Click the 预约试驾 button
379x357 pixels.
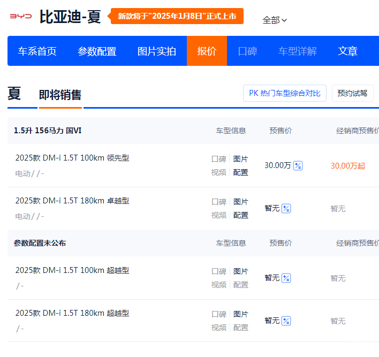click(352, 93)
